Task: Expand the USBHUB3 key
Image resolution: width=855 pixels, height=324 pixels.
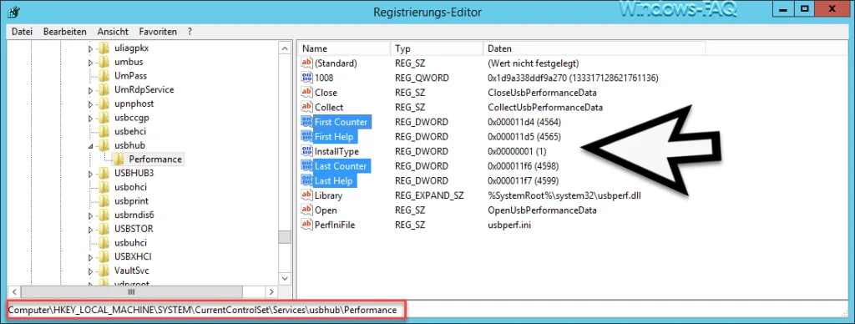Action: [x=91, y=174]
